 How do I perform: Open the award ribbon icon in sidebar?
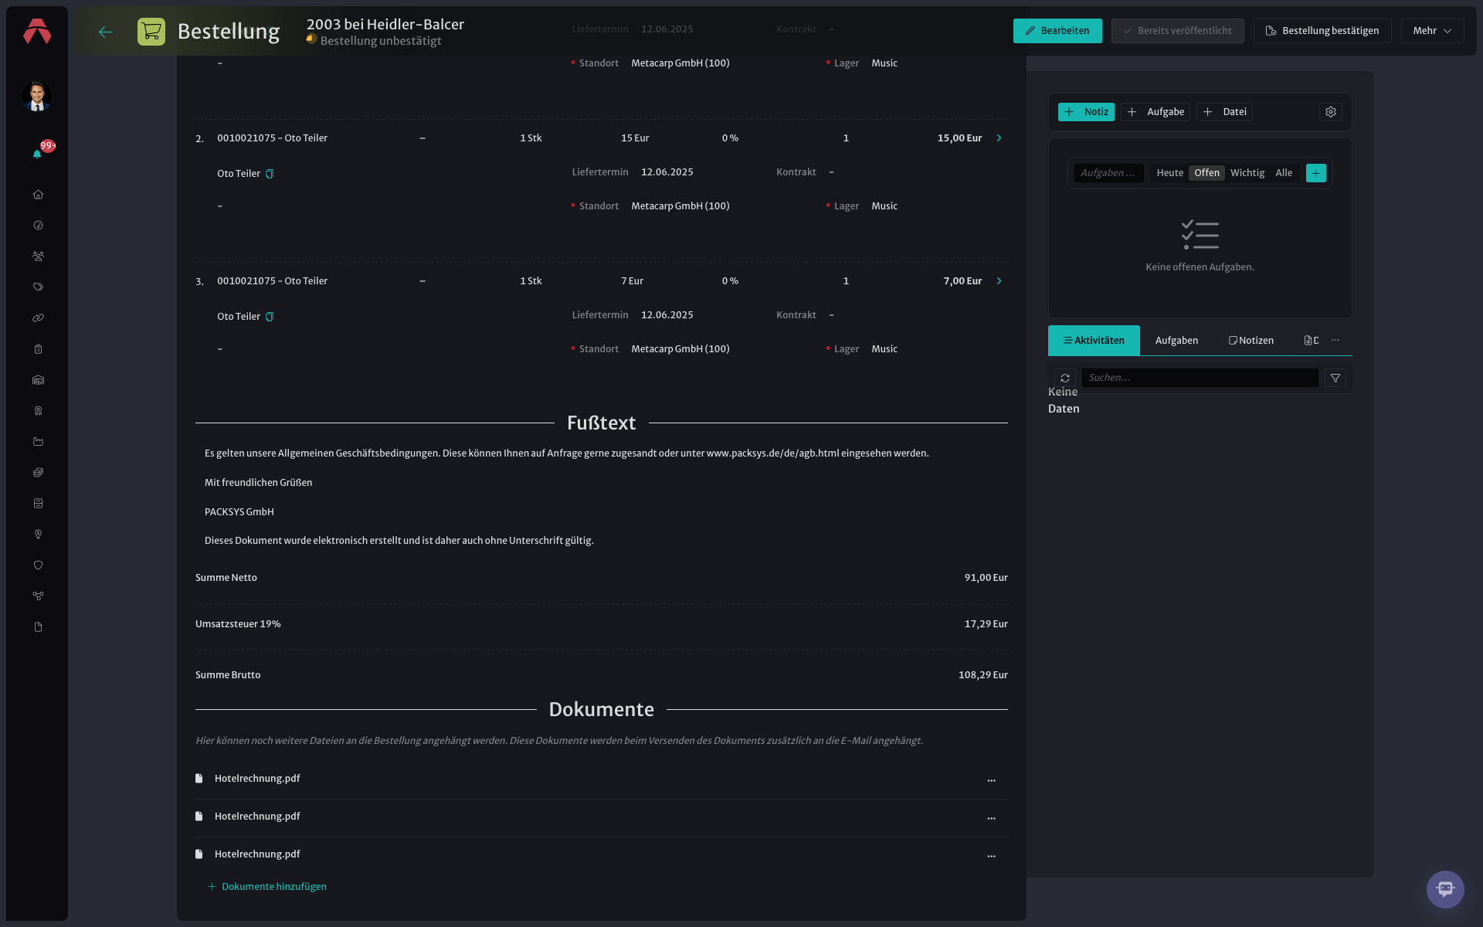pyautogui.click(x=38, y=411)
